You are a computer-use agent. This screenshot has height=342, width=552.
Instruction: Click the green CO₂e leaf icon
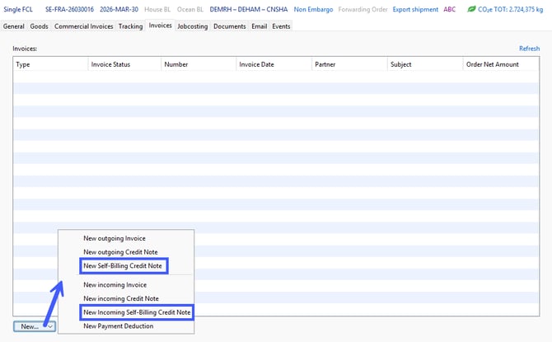pos(471,9)
